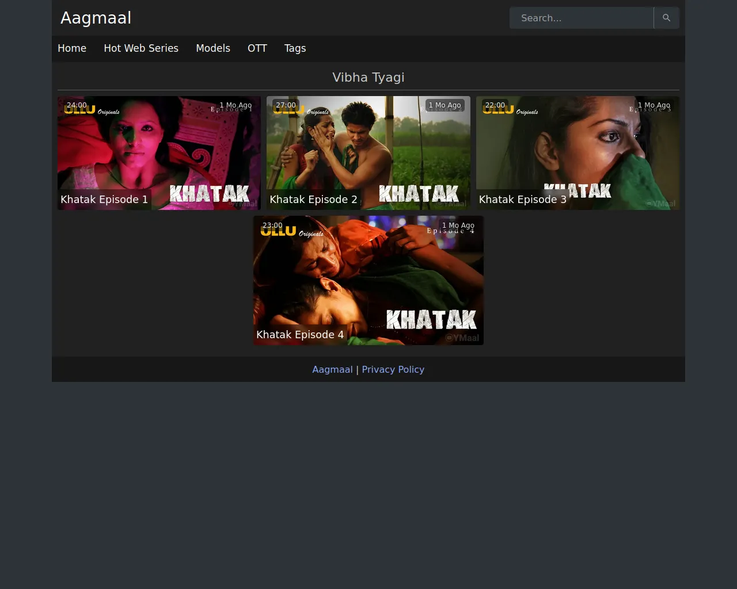
Task: Click the "Khatak Episode 1" title label
Action: pos(104,200)
